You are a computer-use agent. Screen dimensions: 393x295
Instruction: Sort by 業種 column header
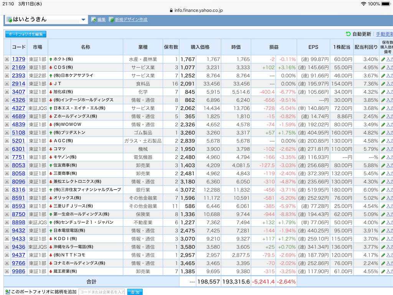143,47
